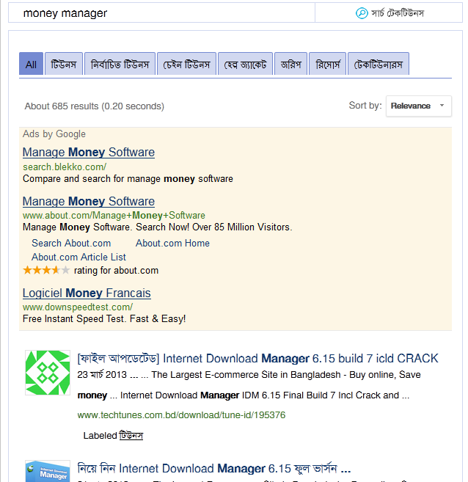Open the 'About.com Article List' sitelink
Screen dimensions: 468x482
pyautogui.click(x=78, y=257)
